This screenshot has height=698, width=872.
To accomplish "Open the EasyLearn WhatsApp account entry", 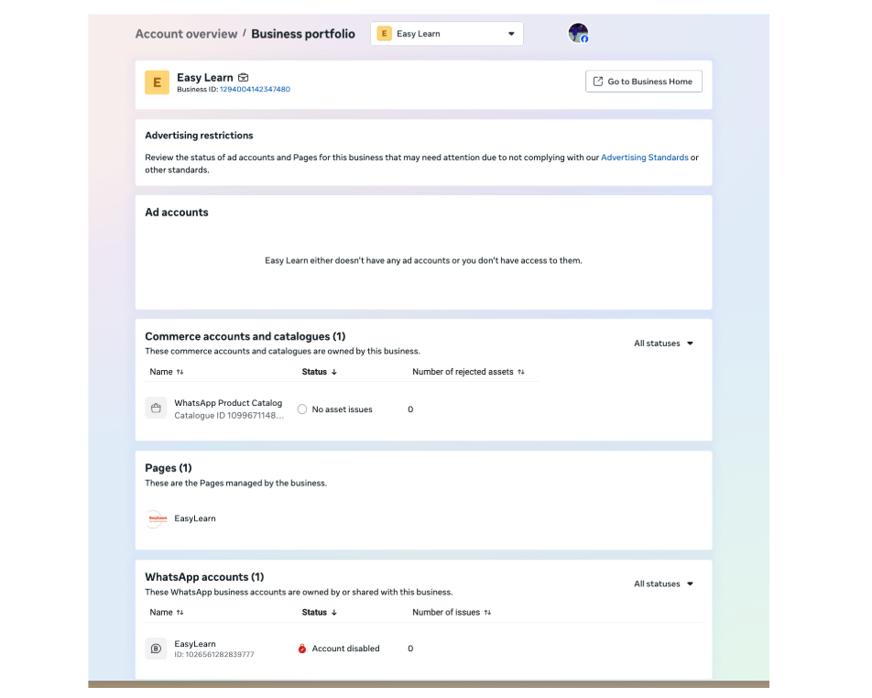I will click(194, 643).
